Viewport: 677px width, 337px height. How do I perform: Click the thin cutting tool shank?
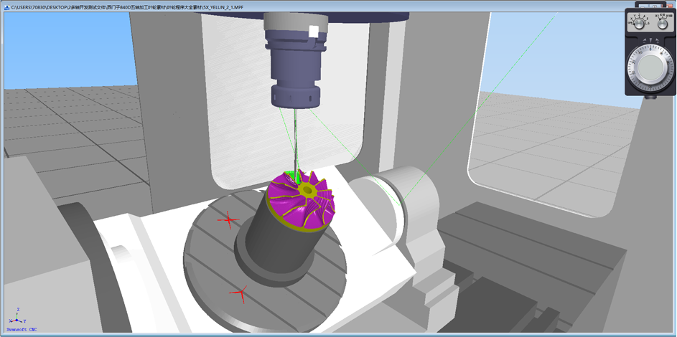[x=294, y=140]
